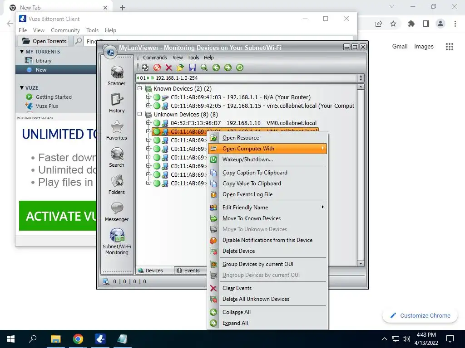Open the Chrome side panel icon

[x=426, y=24]
